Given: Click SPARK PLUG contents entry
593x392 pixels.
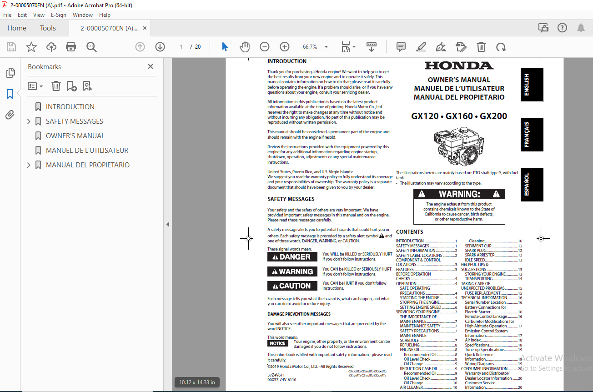Looking at the screenshot, I should pos(493,251).
